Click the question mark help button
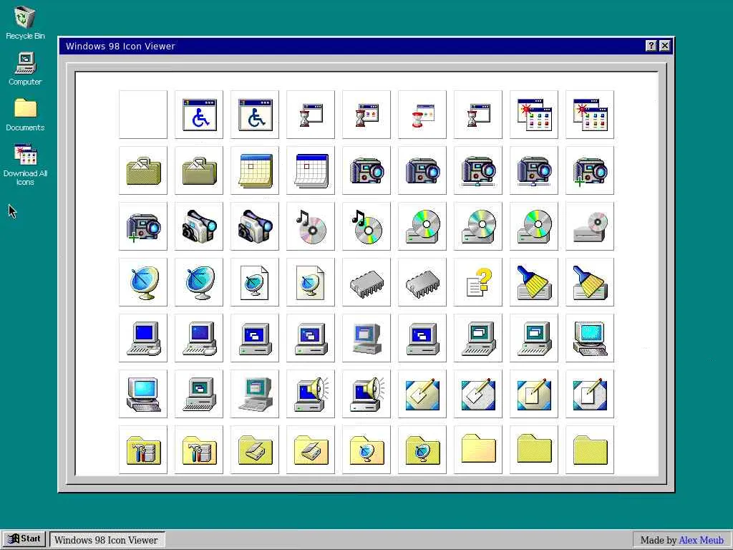Image resolution: width=733 pixels, height=550 pixels. pos(651,45)
